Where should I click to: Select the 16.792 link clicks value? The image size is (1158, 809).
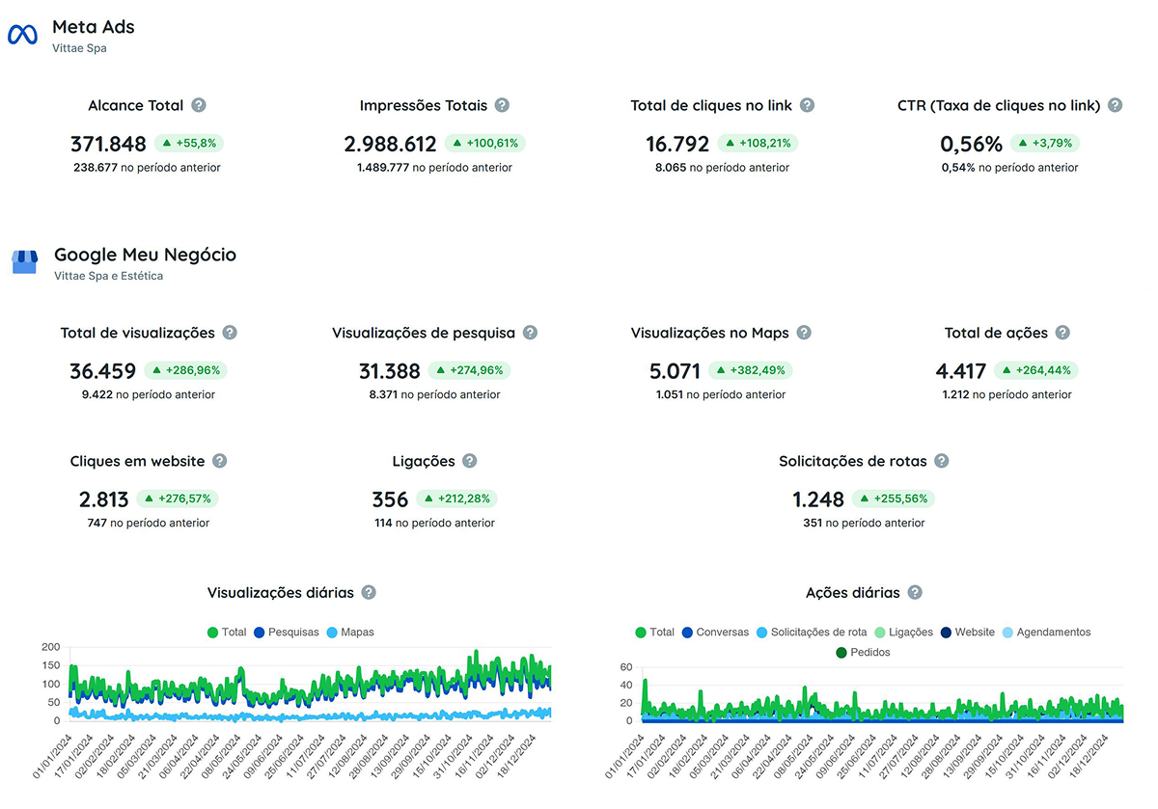(x=677, y=144)
